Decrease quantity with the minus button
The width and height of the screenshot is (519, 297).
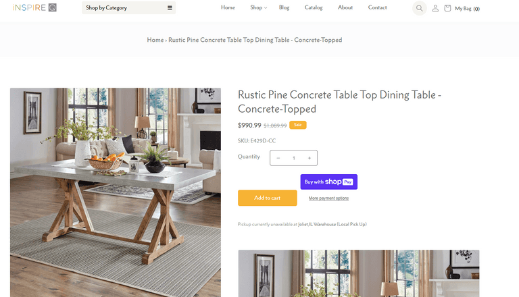coord(278,158)
